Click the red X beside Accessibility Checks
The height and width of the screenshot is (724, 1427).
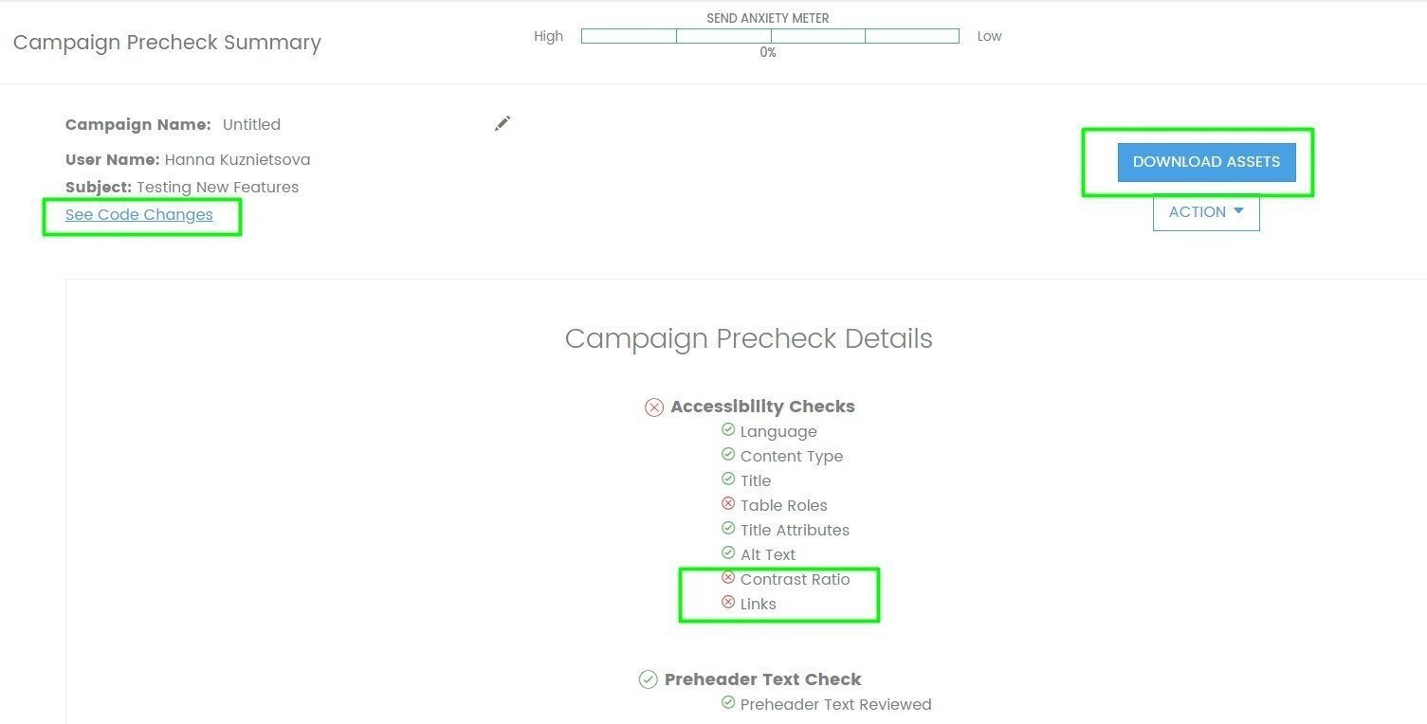654,407
